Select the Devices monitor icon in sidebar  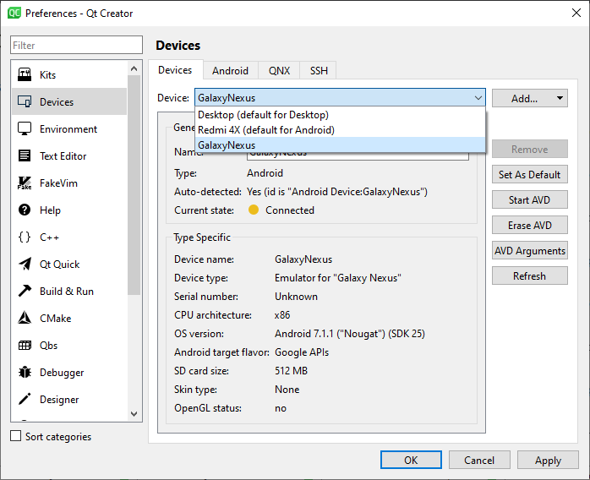[25, 101]
